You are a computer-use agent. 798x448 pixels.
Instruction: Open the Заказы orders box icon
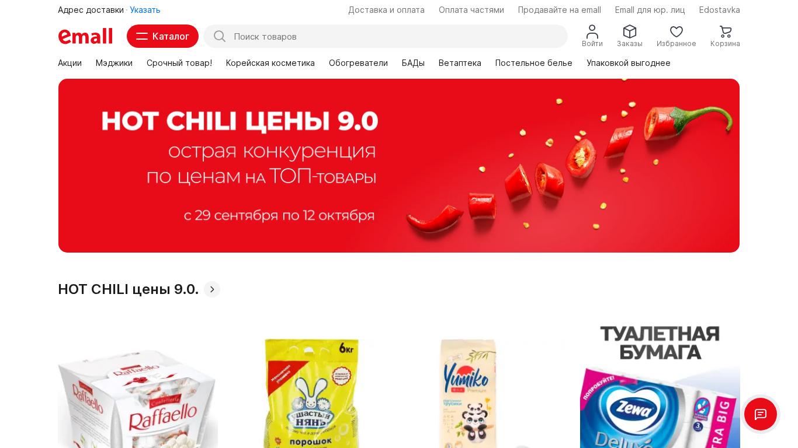629,32
